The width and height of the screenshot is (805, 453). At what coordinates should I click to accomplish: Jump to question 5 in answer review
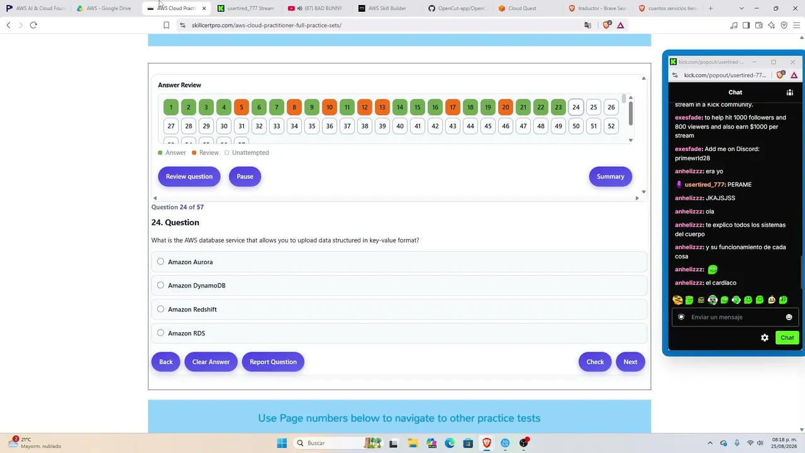tap(241, 108)
